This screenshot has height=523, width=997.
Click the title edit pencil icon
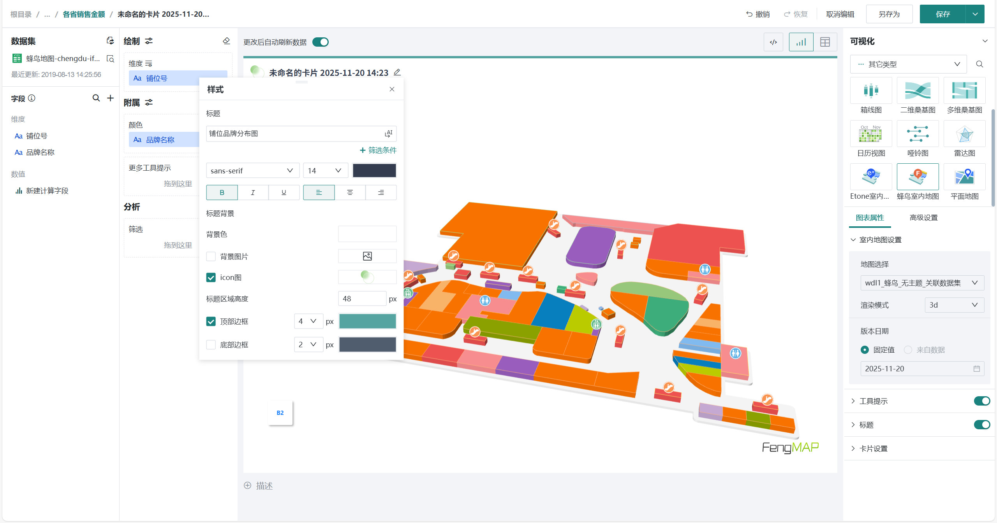397,72
